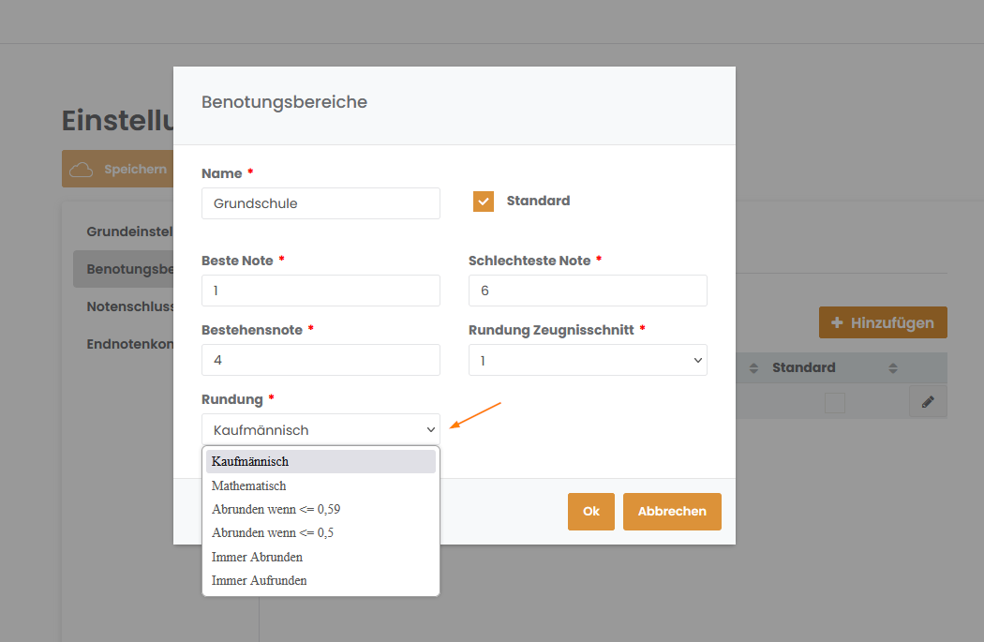984x642 pixels.
Task: Choose Immer Abrunden option
Action: tap(321, 557)
